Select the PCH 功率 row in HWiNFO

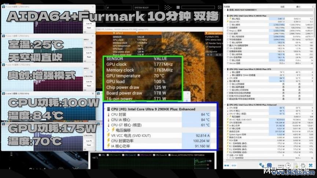[x=270, y=140]
